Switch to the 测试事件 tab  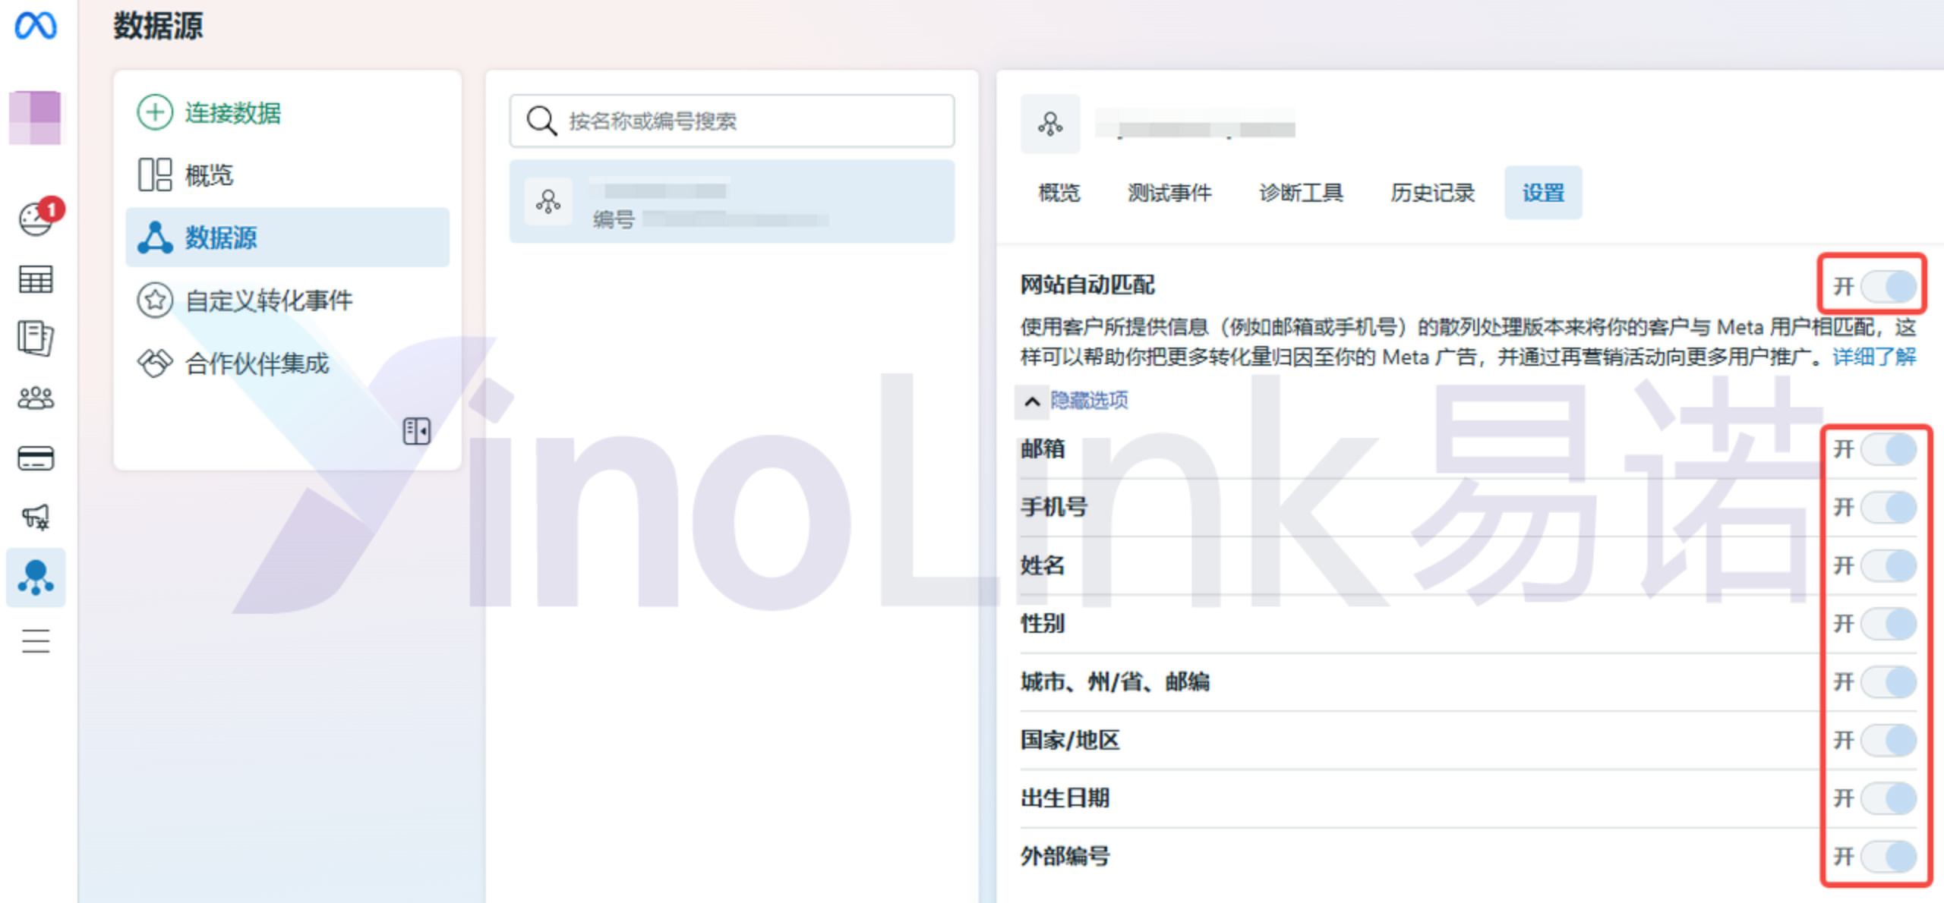(x=1169, y=193)
